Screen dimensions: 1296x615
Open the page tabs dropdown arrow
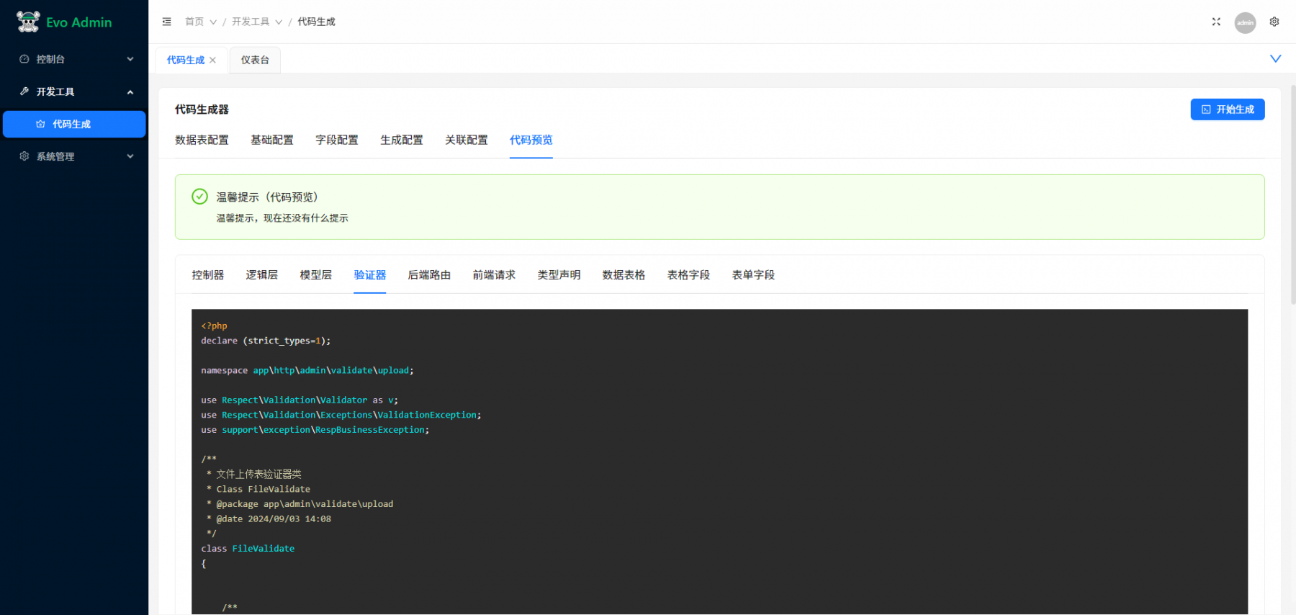[1275, 58]
